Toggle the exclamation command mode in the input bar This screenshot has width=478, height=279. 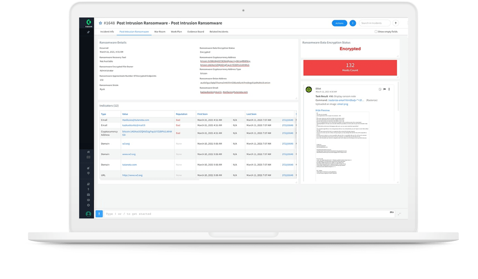point(99,214)
